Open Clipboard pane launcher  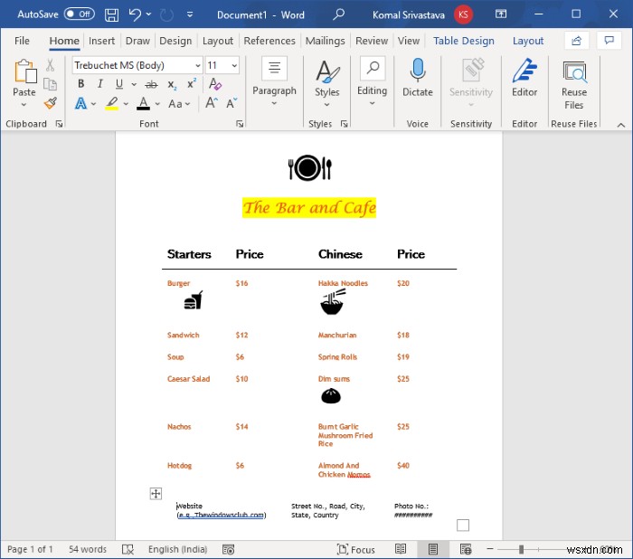60,124
